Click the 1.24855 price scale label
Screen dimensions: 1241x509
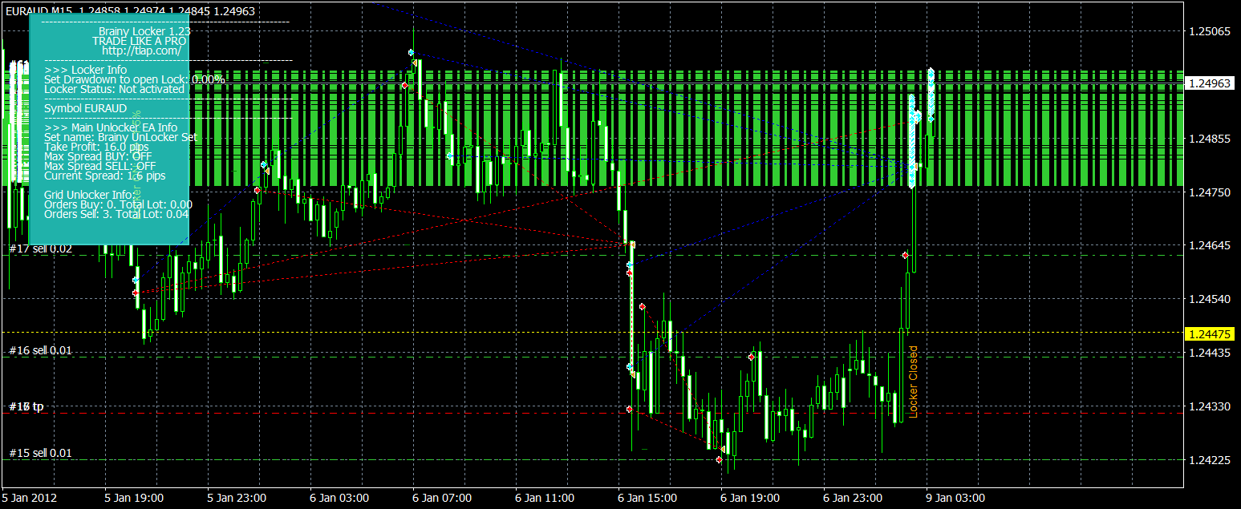pyautogui.click(x=1210, y=139)
